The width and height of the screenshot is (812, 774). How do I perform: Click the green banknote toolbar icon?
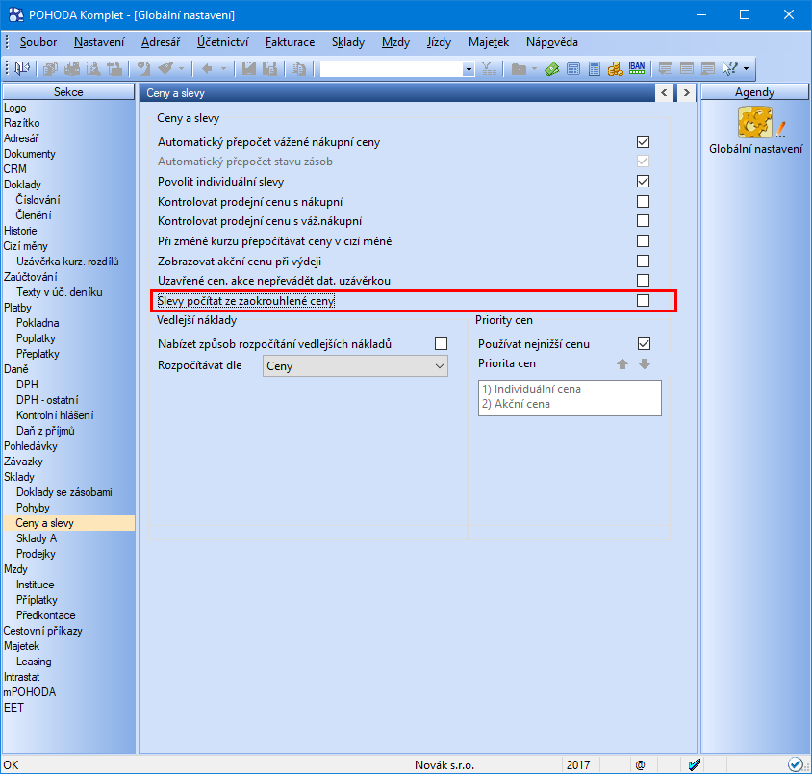[x=552, y=69]
